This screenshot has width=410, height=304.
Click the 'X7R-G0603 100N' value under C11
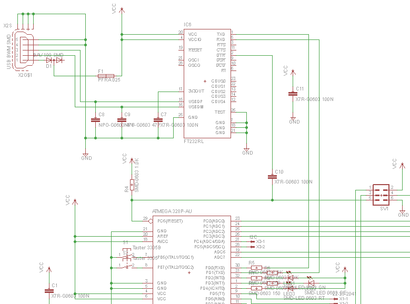coord(315,99)
